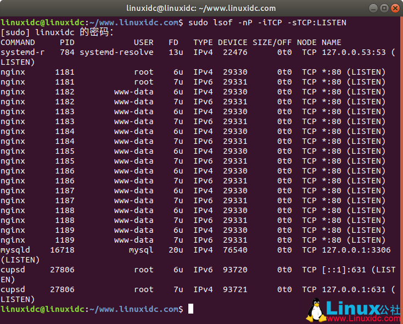The width and height of the screenshot is (403, 324).
Task: Click the COMMAND column header
Action: click(x=18, y=42)
